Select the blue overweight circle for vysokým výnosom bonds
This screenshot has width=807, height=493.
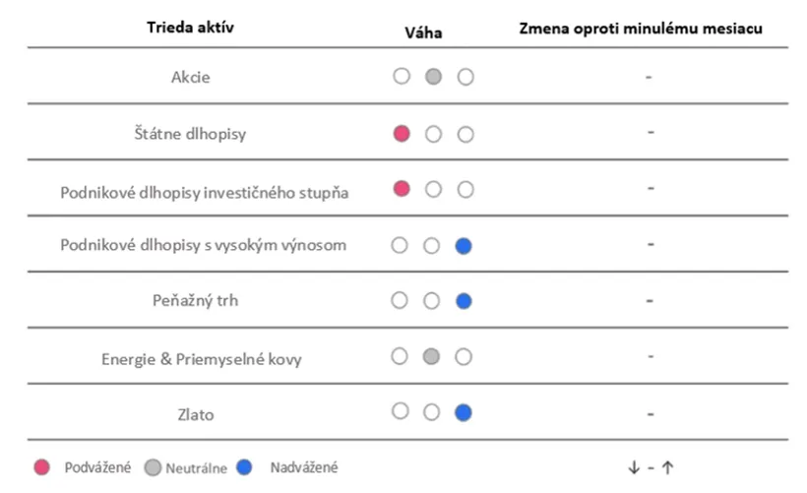pyautogui.click(x=464, y=246)
